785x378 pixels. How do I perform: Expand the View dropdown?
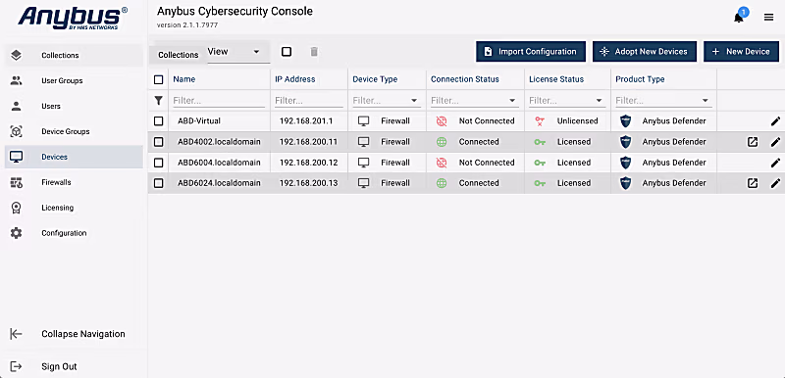click(235, 52)
